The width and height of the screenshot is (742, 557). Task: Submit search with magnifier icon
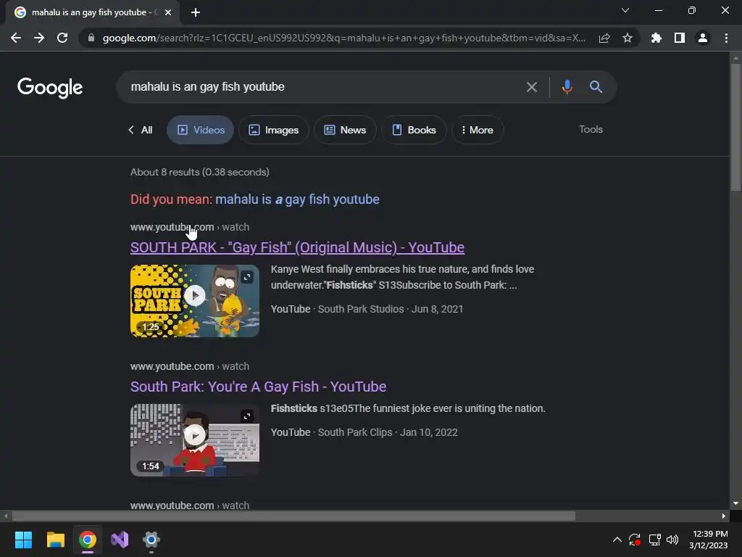(596, 87)
